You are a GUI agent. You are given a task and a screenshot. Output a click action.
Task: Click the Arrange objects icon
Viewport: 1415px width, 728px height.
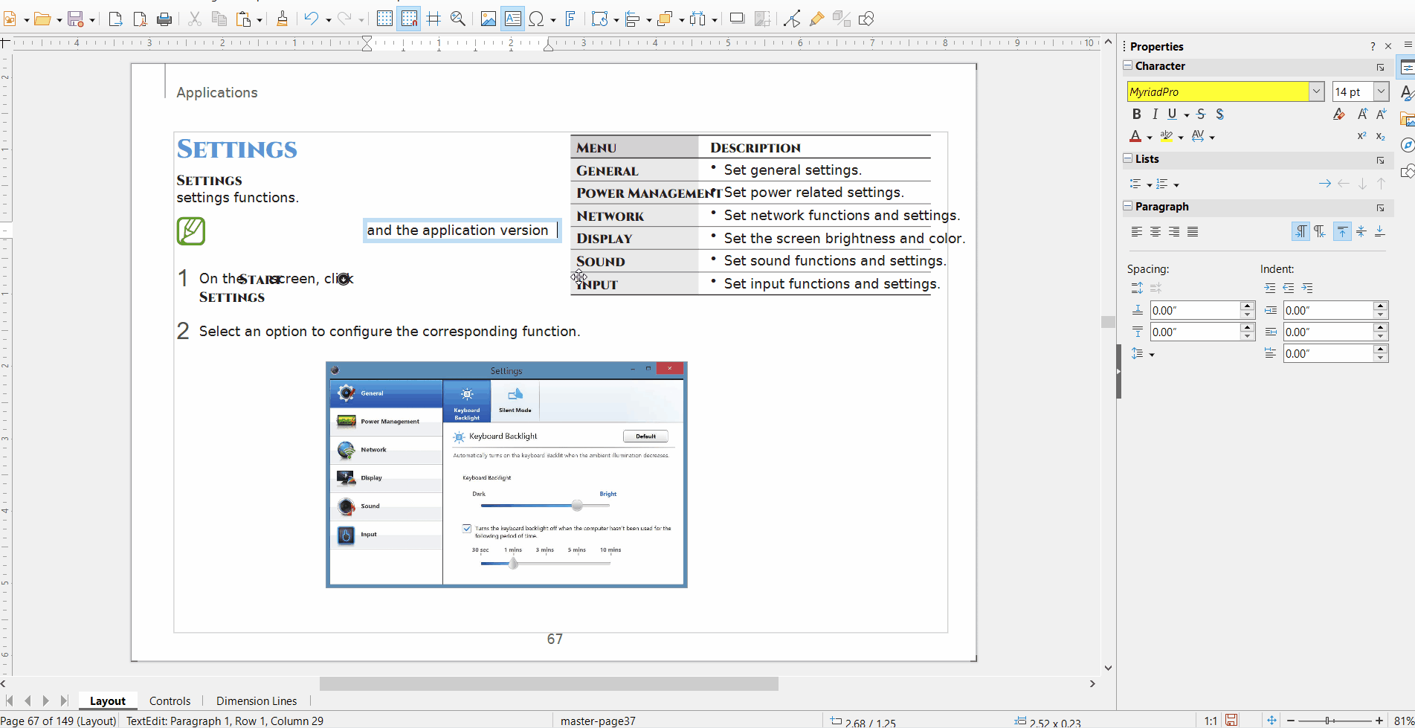pyautogui.click(x=665, y=19)
